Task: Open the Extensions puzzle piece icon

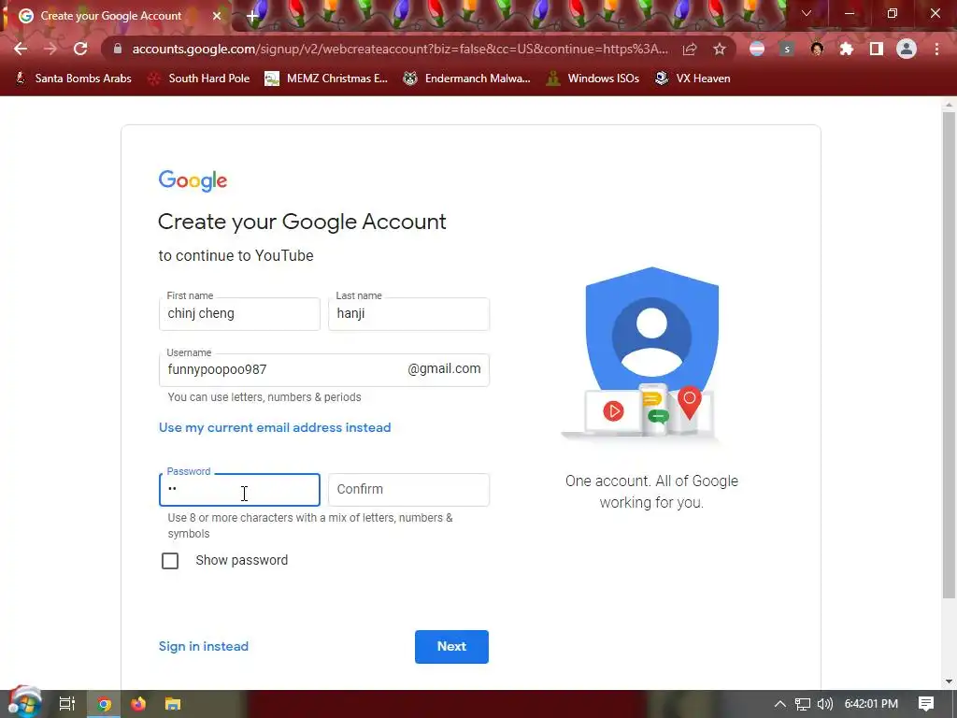Action: 847,49
